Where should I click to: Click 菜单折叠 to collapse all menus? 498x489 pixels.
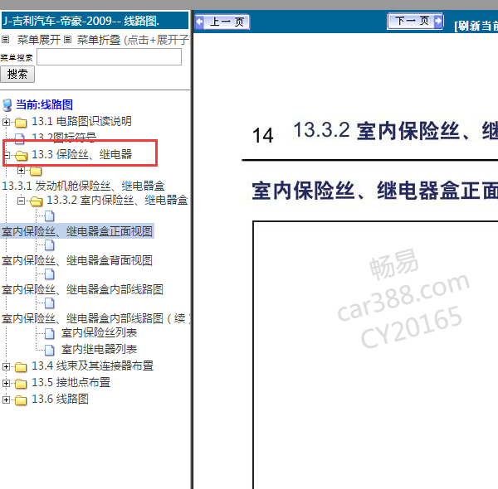click(x=99, y=40)
